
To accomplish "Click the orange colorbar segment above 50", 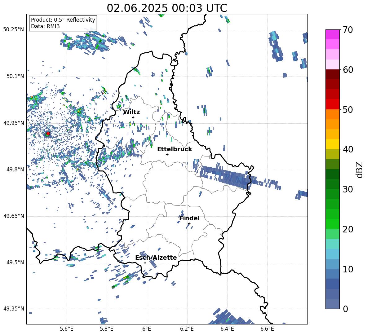I will pos(332,114).
